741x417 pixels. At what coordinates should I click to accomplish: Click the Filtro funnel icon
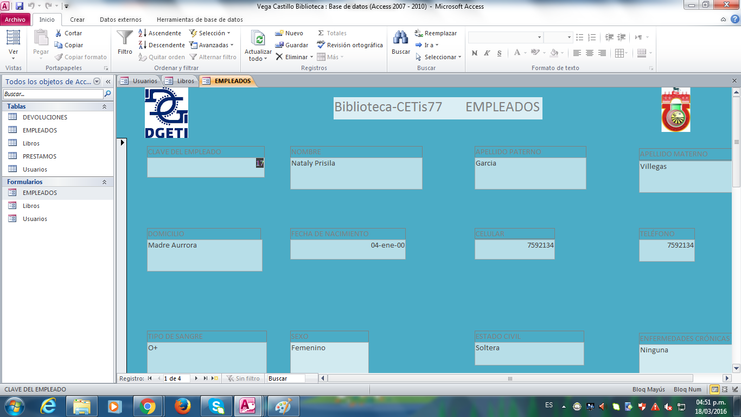coord(125,37)
